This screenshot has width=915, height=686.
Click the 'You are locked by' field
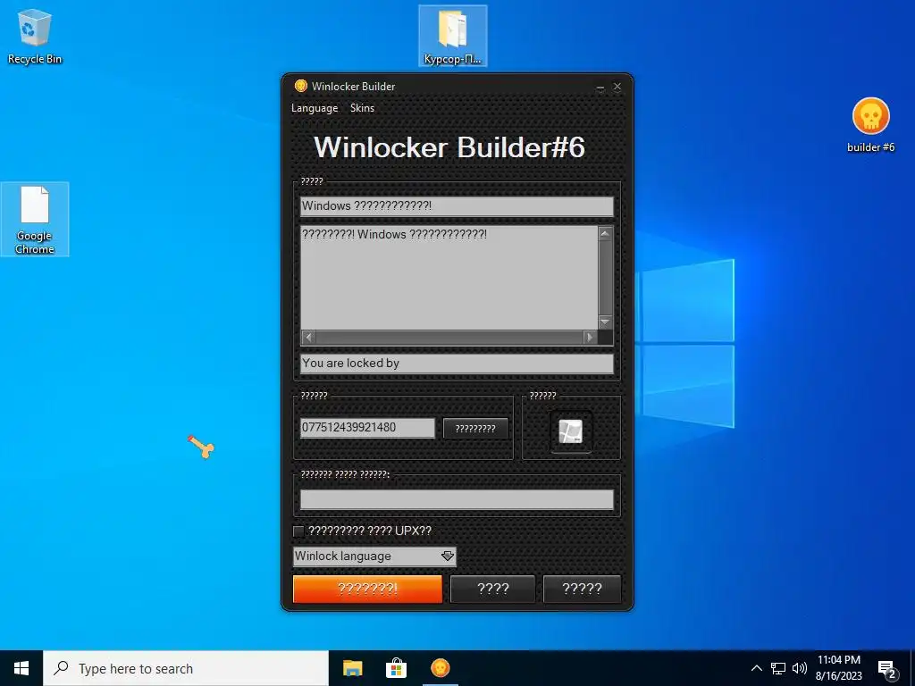coord(457,364)
